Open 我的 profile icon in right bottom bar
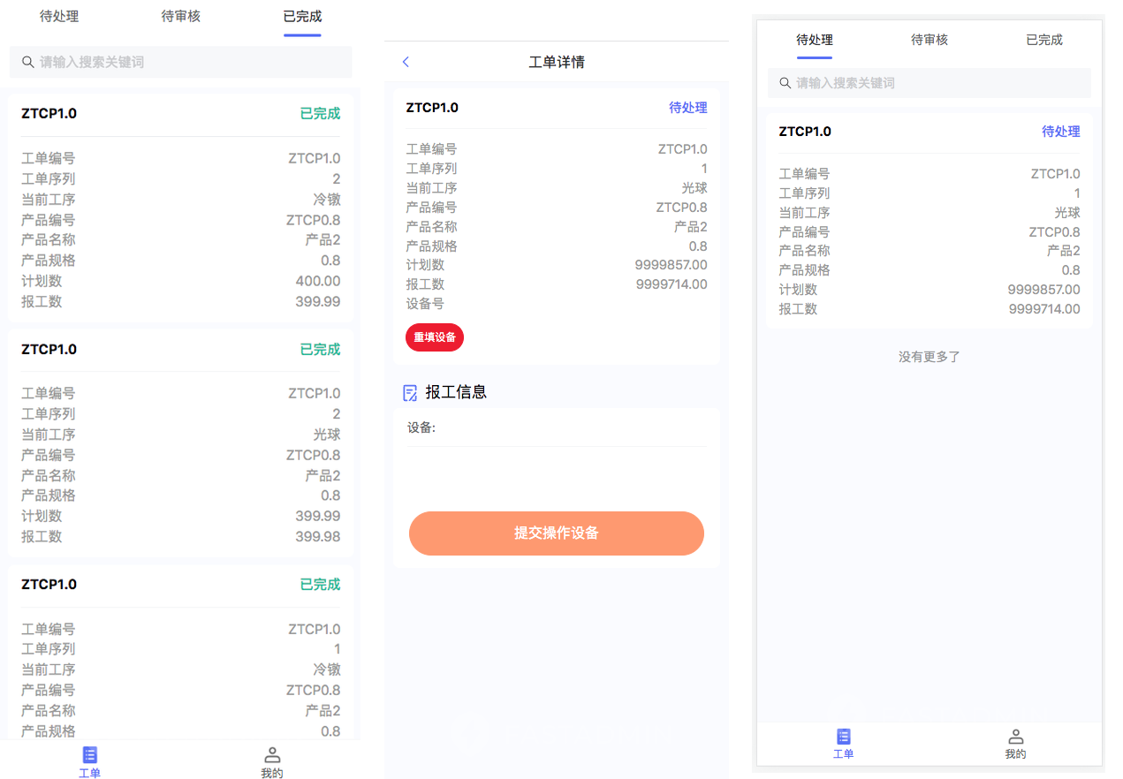 [1016, 737]
